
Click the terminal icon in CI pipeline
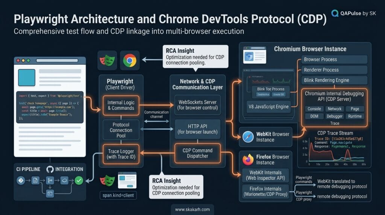(50, 194)
